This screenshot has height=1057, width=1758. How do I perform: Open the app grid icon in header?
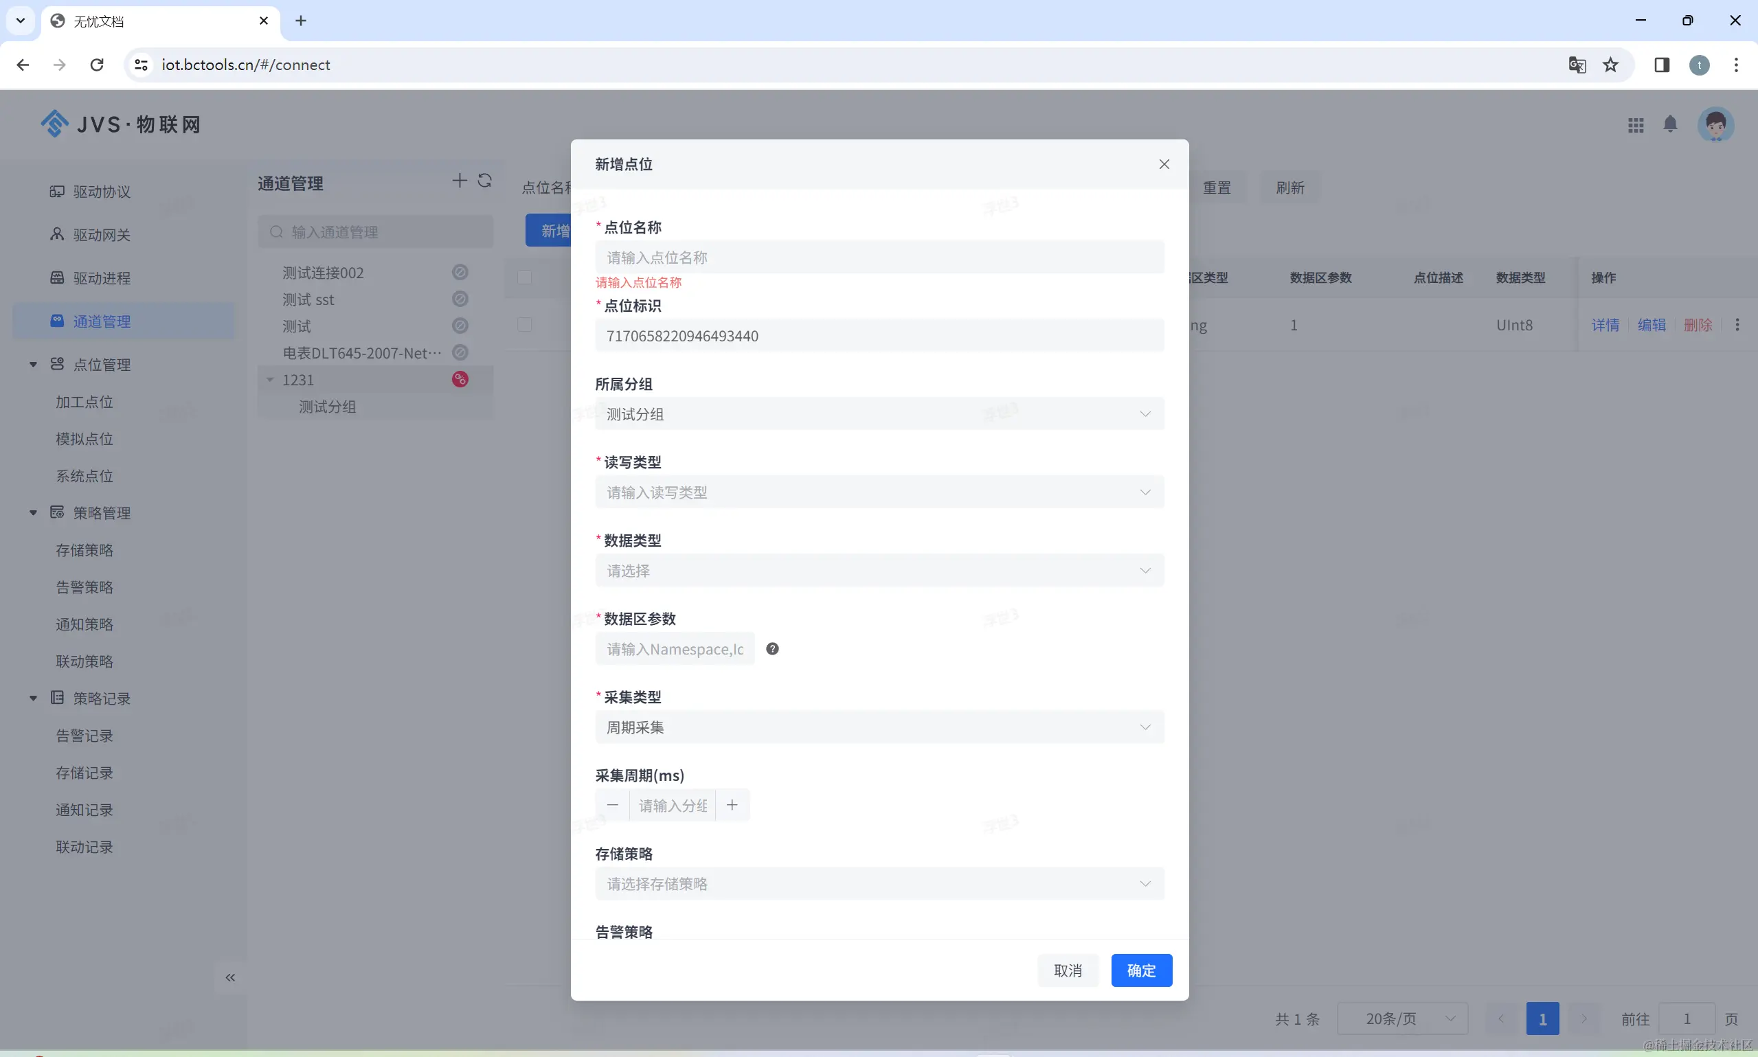point(1636,126)
